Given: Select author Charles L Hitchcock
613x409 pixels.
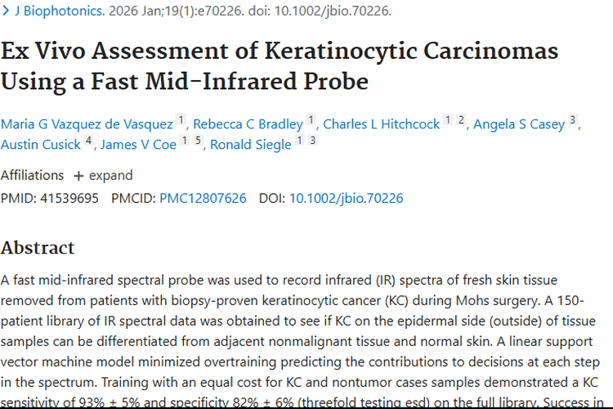Looking at the screenshot, I should click(x=380, y=124).
